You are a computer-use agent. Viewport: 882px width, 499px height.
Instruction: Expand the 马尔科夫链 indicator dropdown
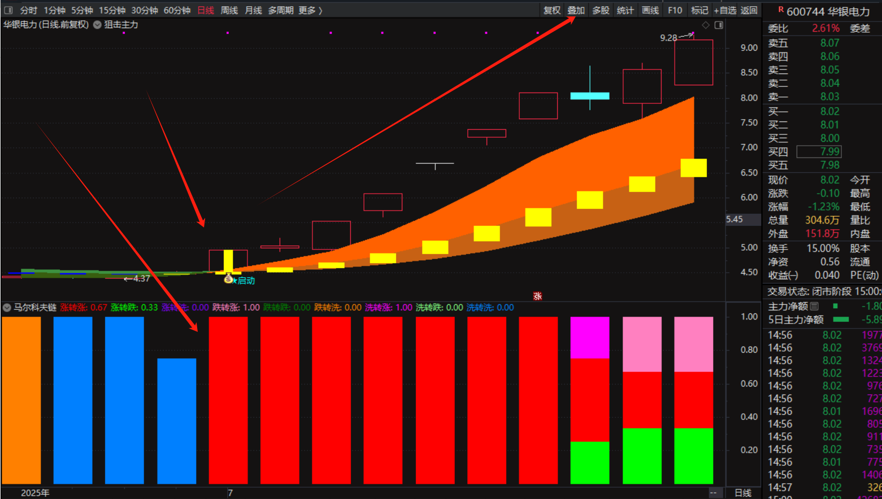pos(7,308)
